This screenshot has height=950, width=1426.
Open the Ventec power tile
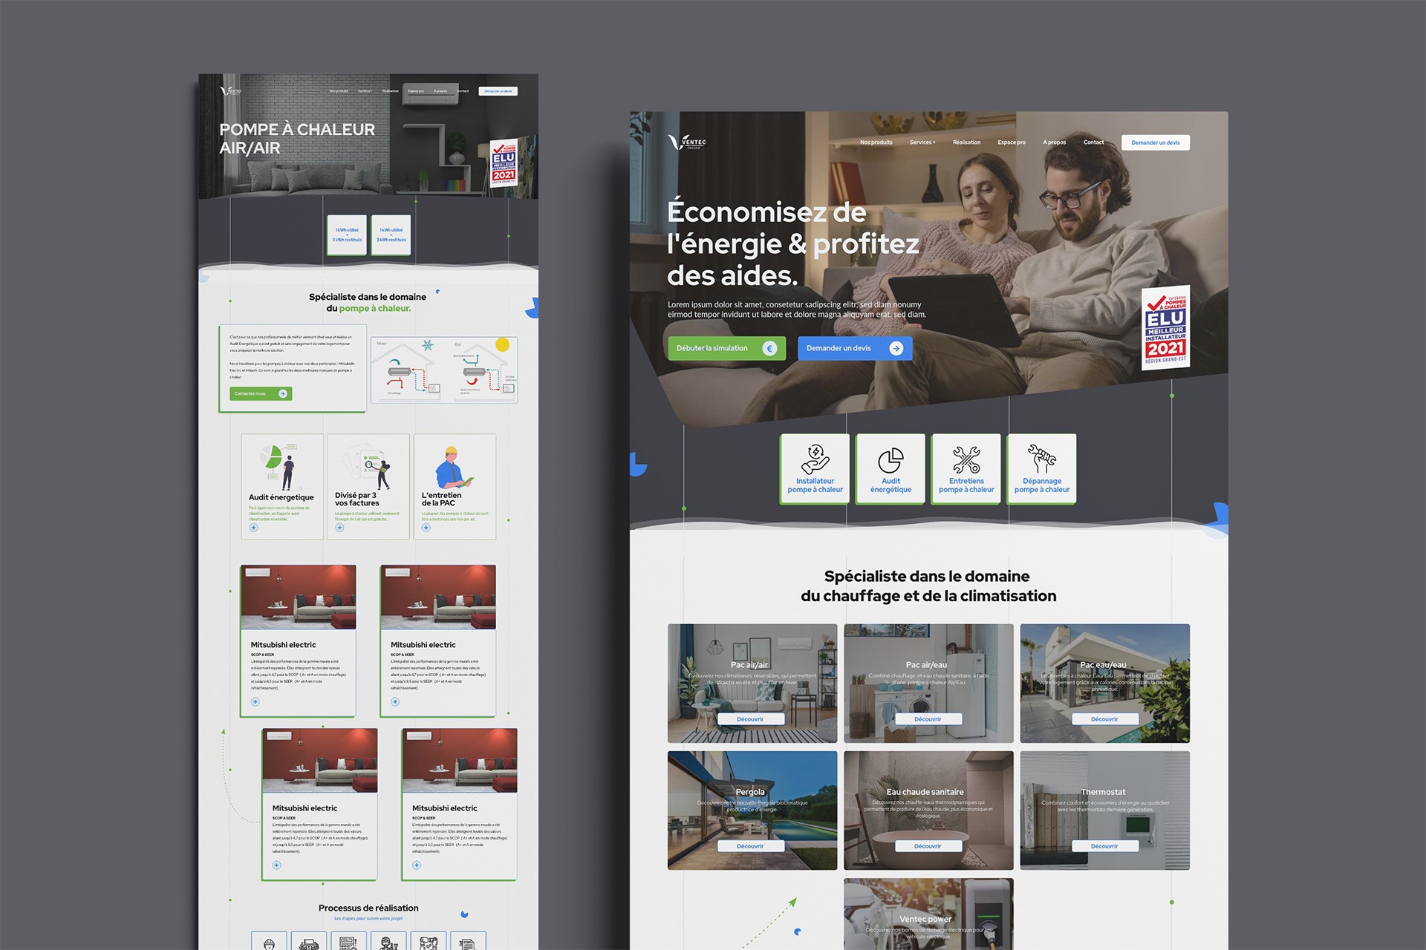[928, 914]
